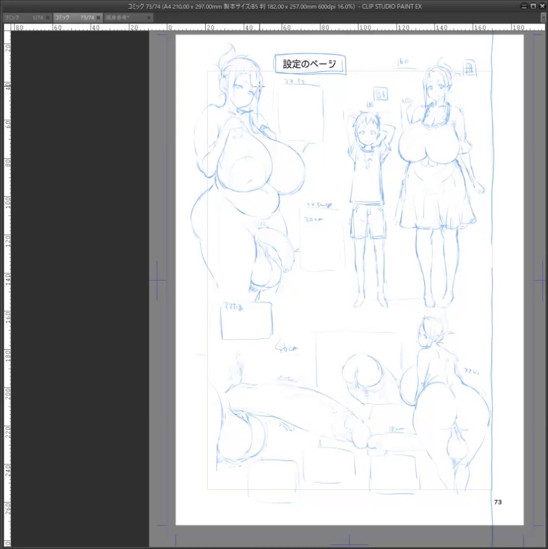Viewport: 548px width, 549px height.
Task: Close the コミック 73/74 tab
Action: pos(99,17)
